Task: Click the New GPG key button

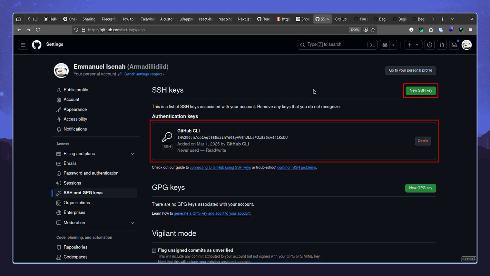Action: [x=420, y=188]
